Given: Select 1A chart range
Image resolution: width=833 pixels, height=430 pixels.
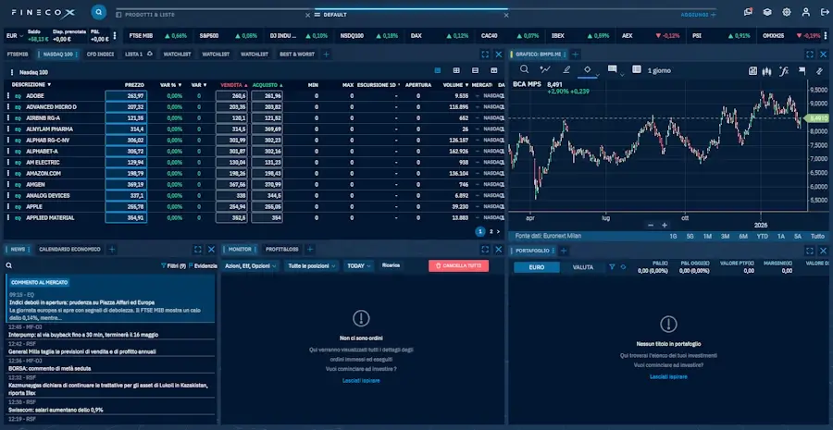Looking at the screenshot, I should pyautogui.click(x=781, y=236).
